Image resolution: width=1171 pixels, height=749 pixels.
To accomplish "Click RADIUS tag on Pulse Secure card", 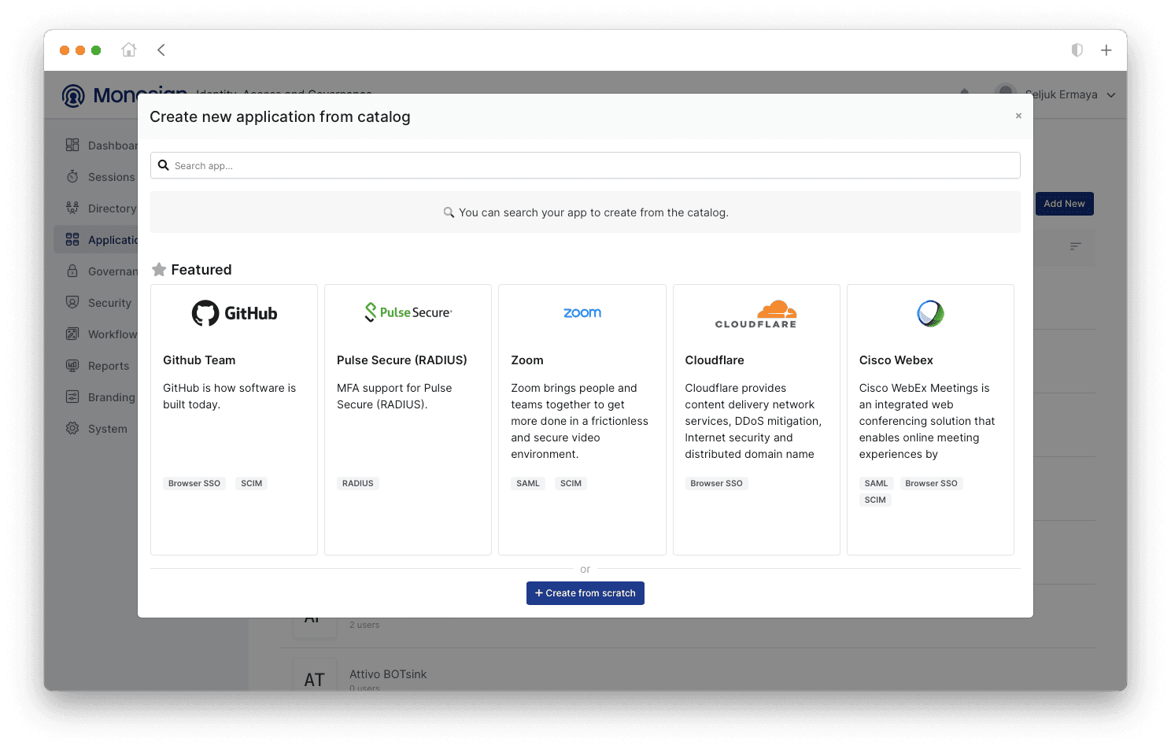I will (x=358, y=483).
